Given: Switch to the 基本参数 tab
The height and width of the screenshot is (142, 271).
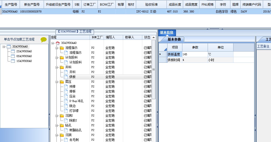Looking at the screenshot, I should click(174, 39).
